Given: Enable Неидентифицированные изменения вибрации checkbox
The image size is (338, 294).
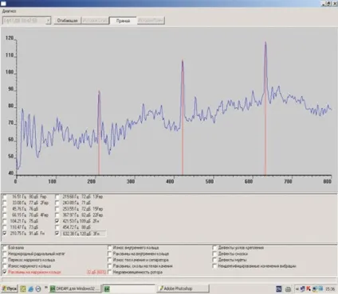Looking at the screenshot, I should (214, 266).
